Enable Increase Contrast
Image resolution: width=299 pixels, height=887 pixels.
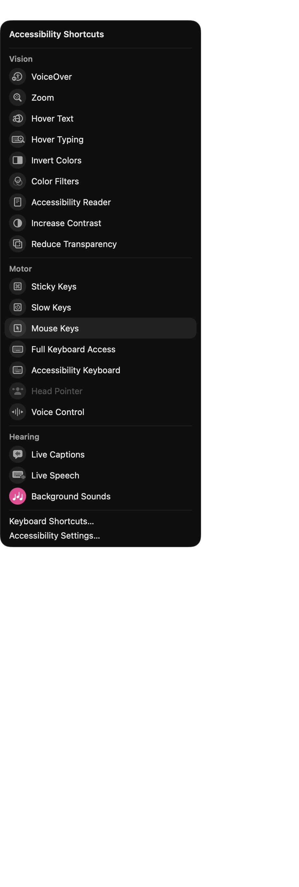point(101,223)
